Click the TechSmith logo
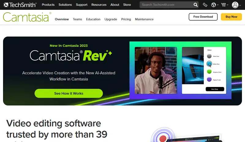 (20, 5)
